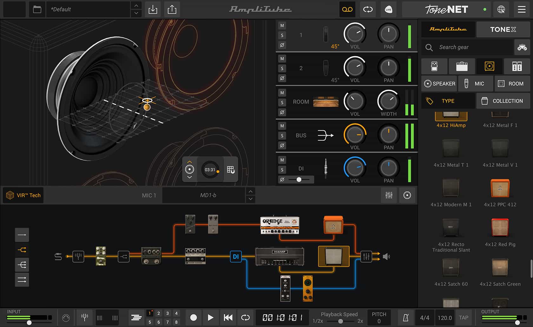Click the MIC 1 up chevron arrow
The image size is (533, 327).
[x=250, y=191]
